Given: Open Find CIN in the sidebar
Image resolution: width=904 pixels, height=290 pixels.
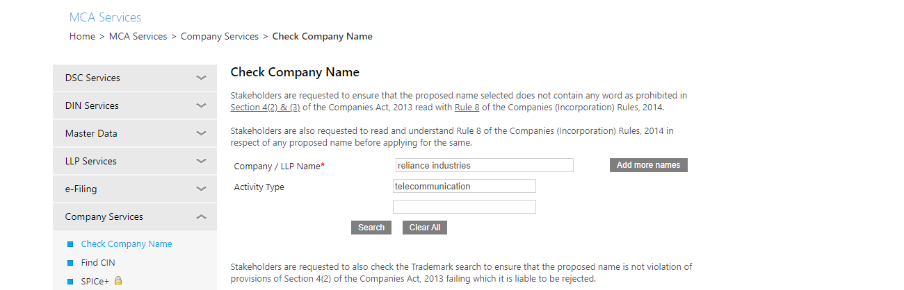Looking at the screenshot, I should coord(98,263).
